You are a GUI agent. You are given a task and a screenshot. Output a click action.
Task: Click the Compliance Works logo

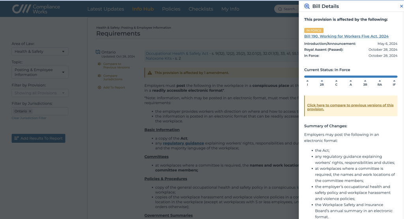click(36, 9)
